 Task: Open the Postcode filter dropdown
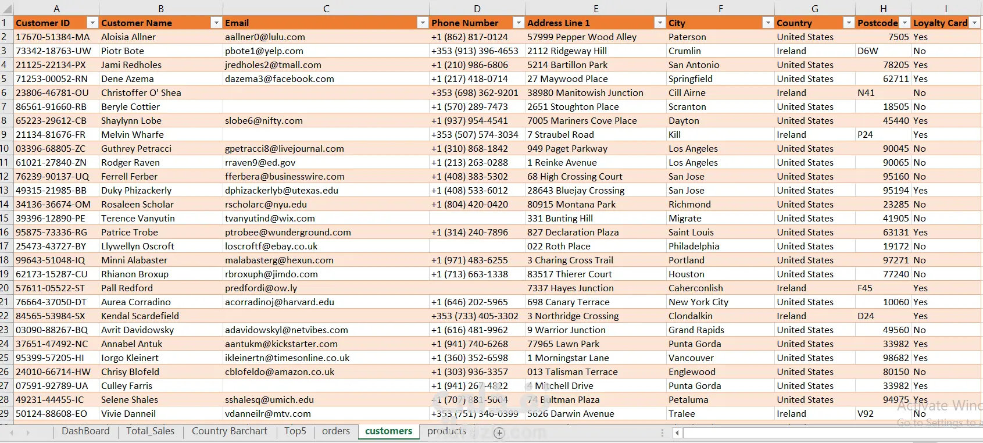tap(905, 23)
